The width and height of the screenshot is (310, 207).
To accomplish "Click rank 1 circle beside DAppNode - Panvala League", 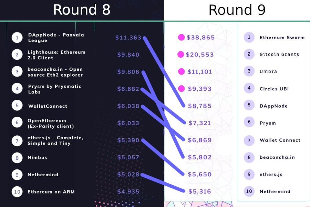I will tap(17, 38).
